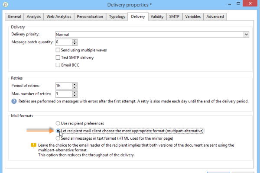Image resolution: width=260 pixels, height=173 pixels.
Task: Enable Send using multiple waves
Action: [x=58, y=50]
